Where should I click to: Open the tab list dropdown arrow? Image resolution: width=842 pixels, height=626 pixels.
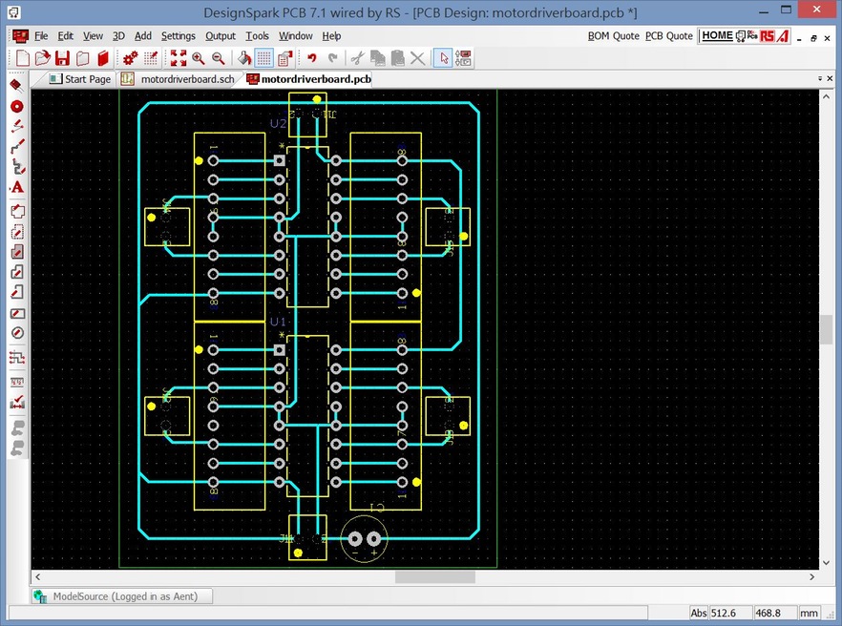tap(820, 78)
